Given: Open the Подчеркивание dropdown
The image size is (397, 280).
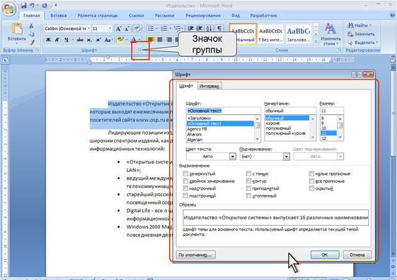Looking at the screenshot, I should (286, 157).
